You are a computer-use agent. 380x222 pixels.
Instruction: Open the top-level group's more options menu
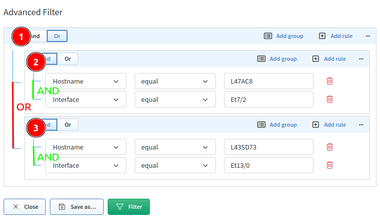[x=368, y=36]
